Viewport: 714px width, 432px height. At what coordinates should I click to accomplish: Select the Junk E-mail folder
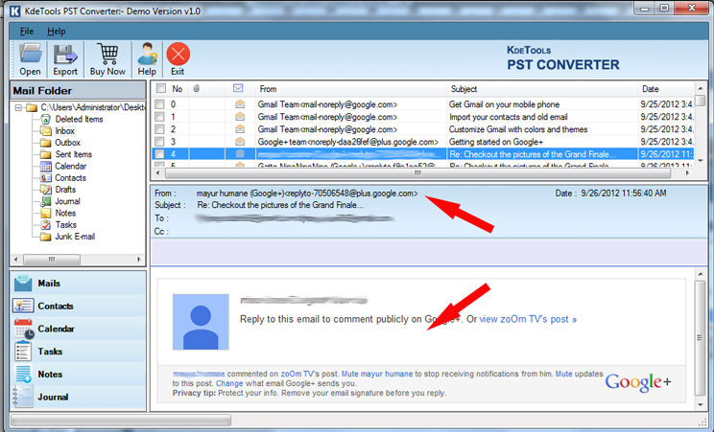coord(74,237)
